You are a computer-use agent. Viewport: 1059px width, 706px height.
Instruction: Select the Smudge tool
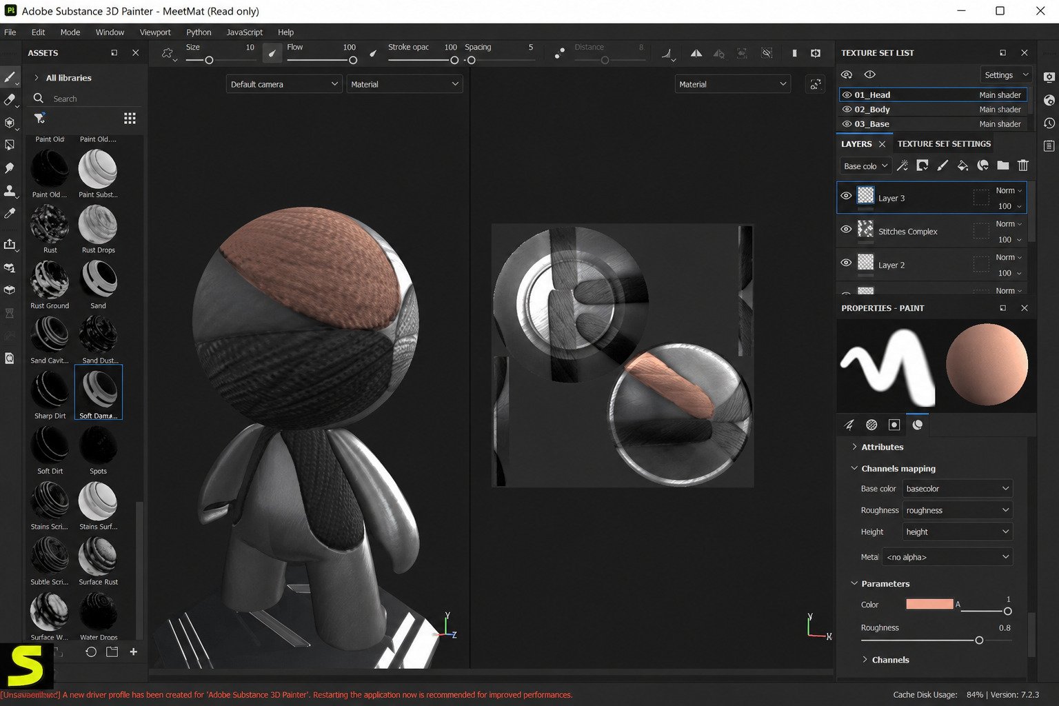tap(10, 168)
